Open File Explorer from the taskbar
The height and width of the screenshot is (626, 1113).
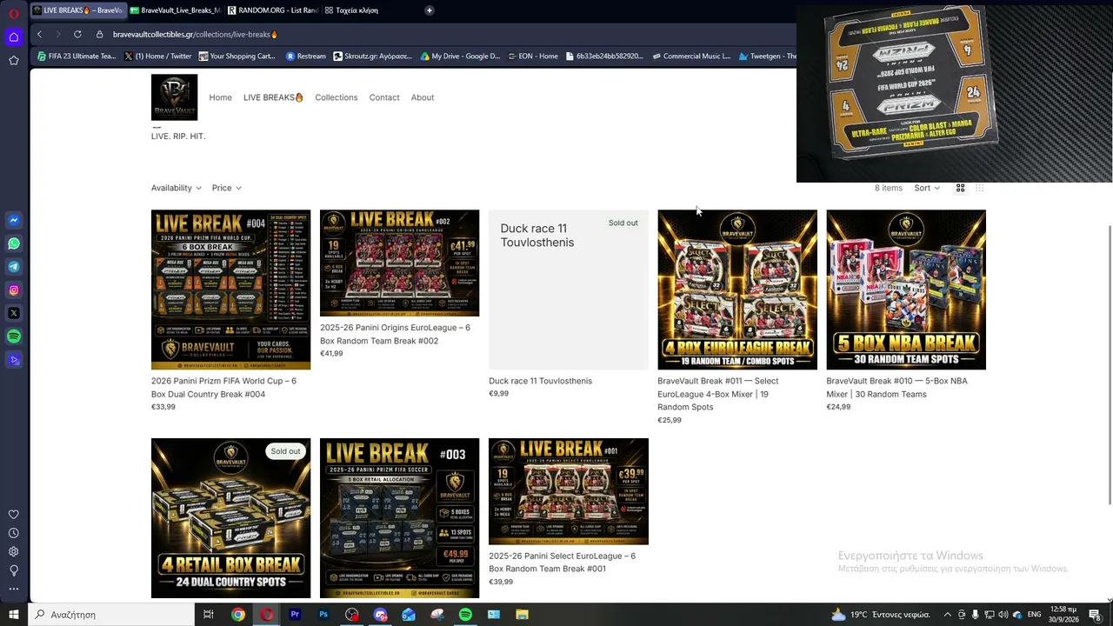pyautogui.click(x=522, y=615)
